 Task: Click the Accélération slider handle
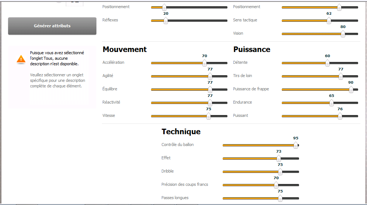(205, 63)
